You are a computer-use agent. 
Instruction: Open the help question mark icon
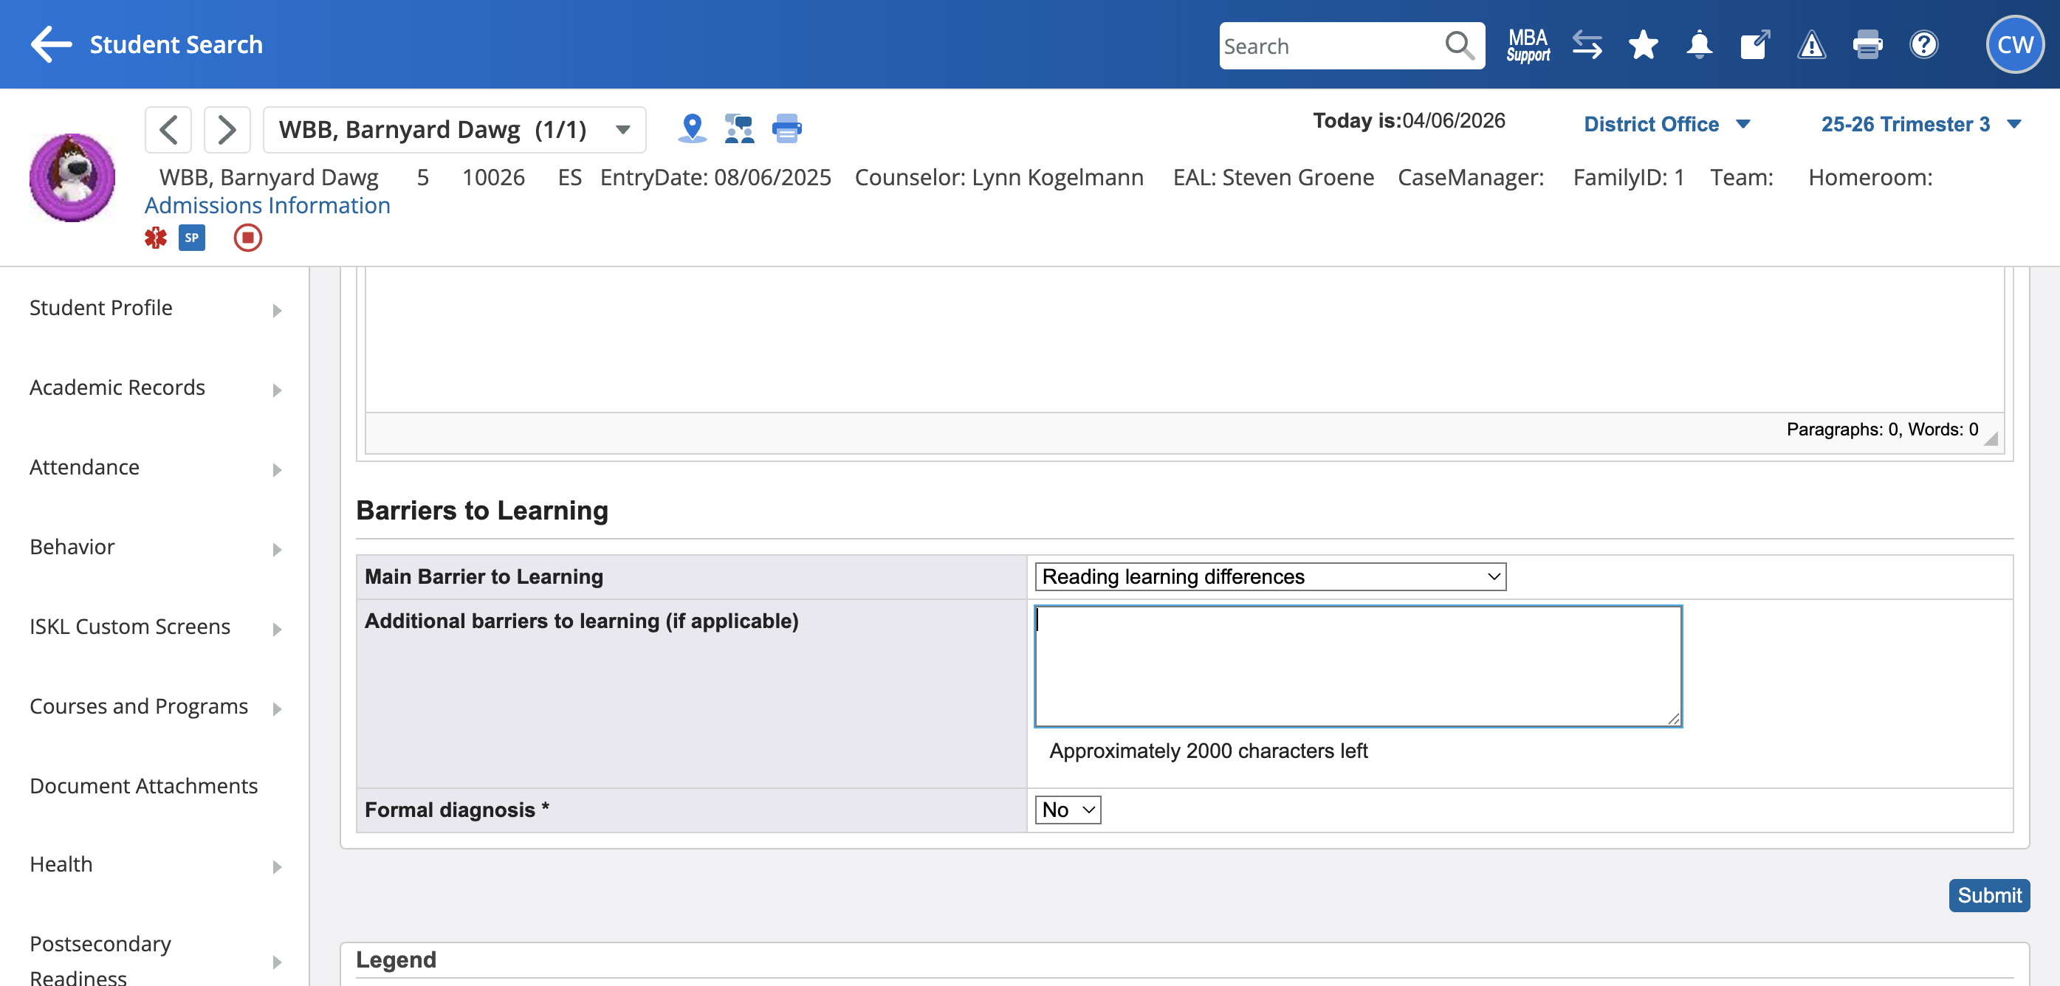(1923, 45)
